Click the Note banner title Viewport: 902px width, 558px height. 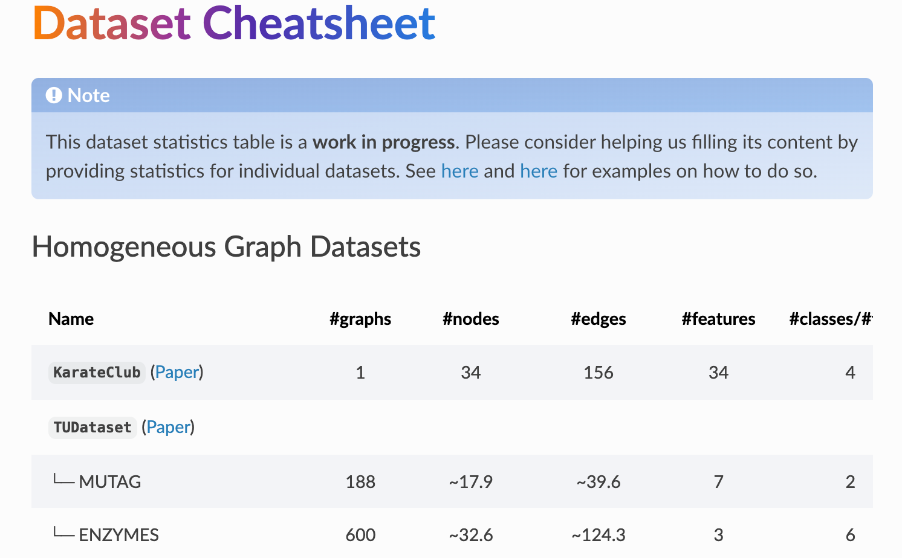point(89,95)
